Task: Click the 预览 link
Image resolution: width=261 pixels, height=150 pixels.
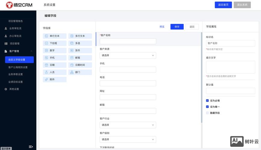Action: click(162, 27)
